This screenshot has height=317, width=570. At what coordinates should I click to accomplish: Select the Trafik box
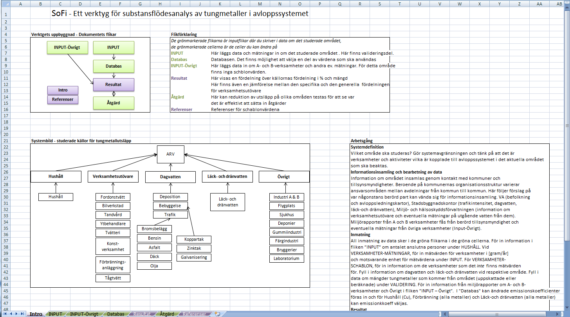click(170, 215)
